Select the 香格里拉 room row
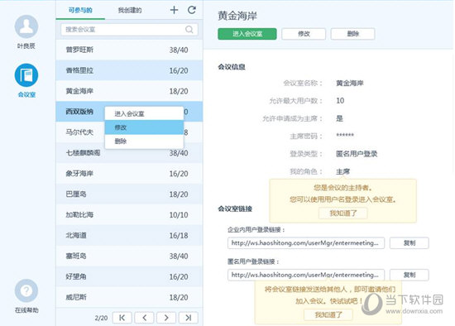 [x=129, y=70]
